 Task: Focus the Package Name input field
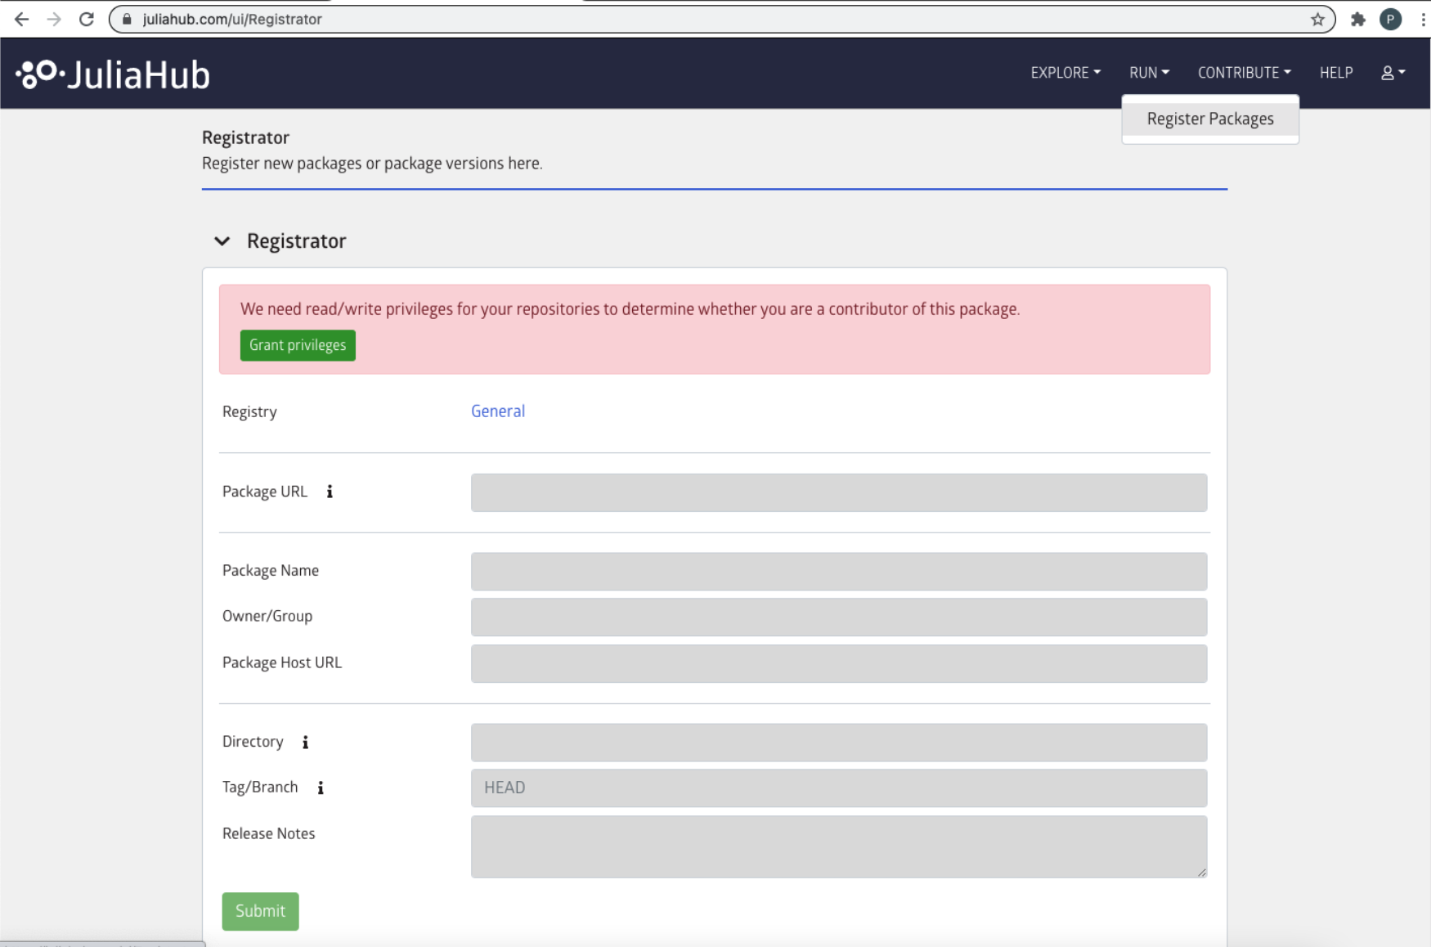[x=839, y=571]
